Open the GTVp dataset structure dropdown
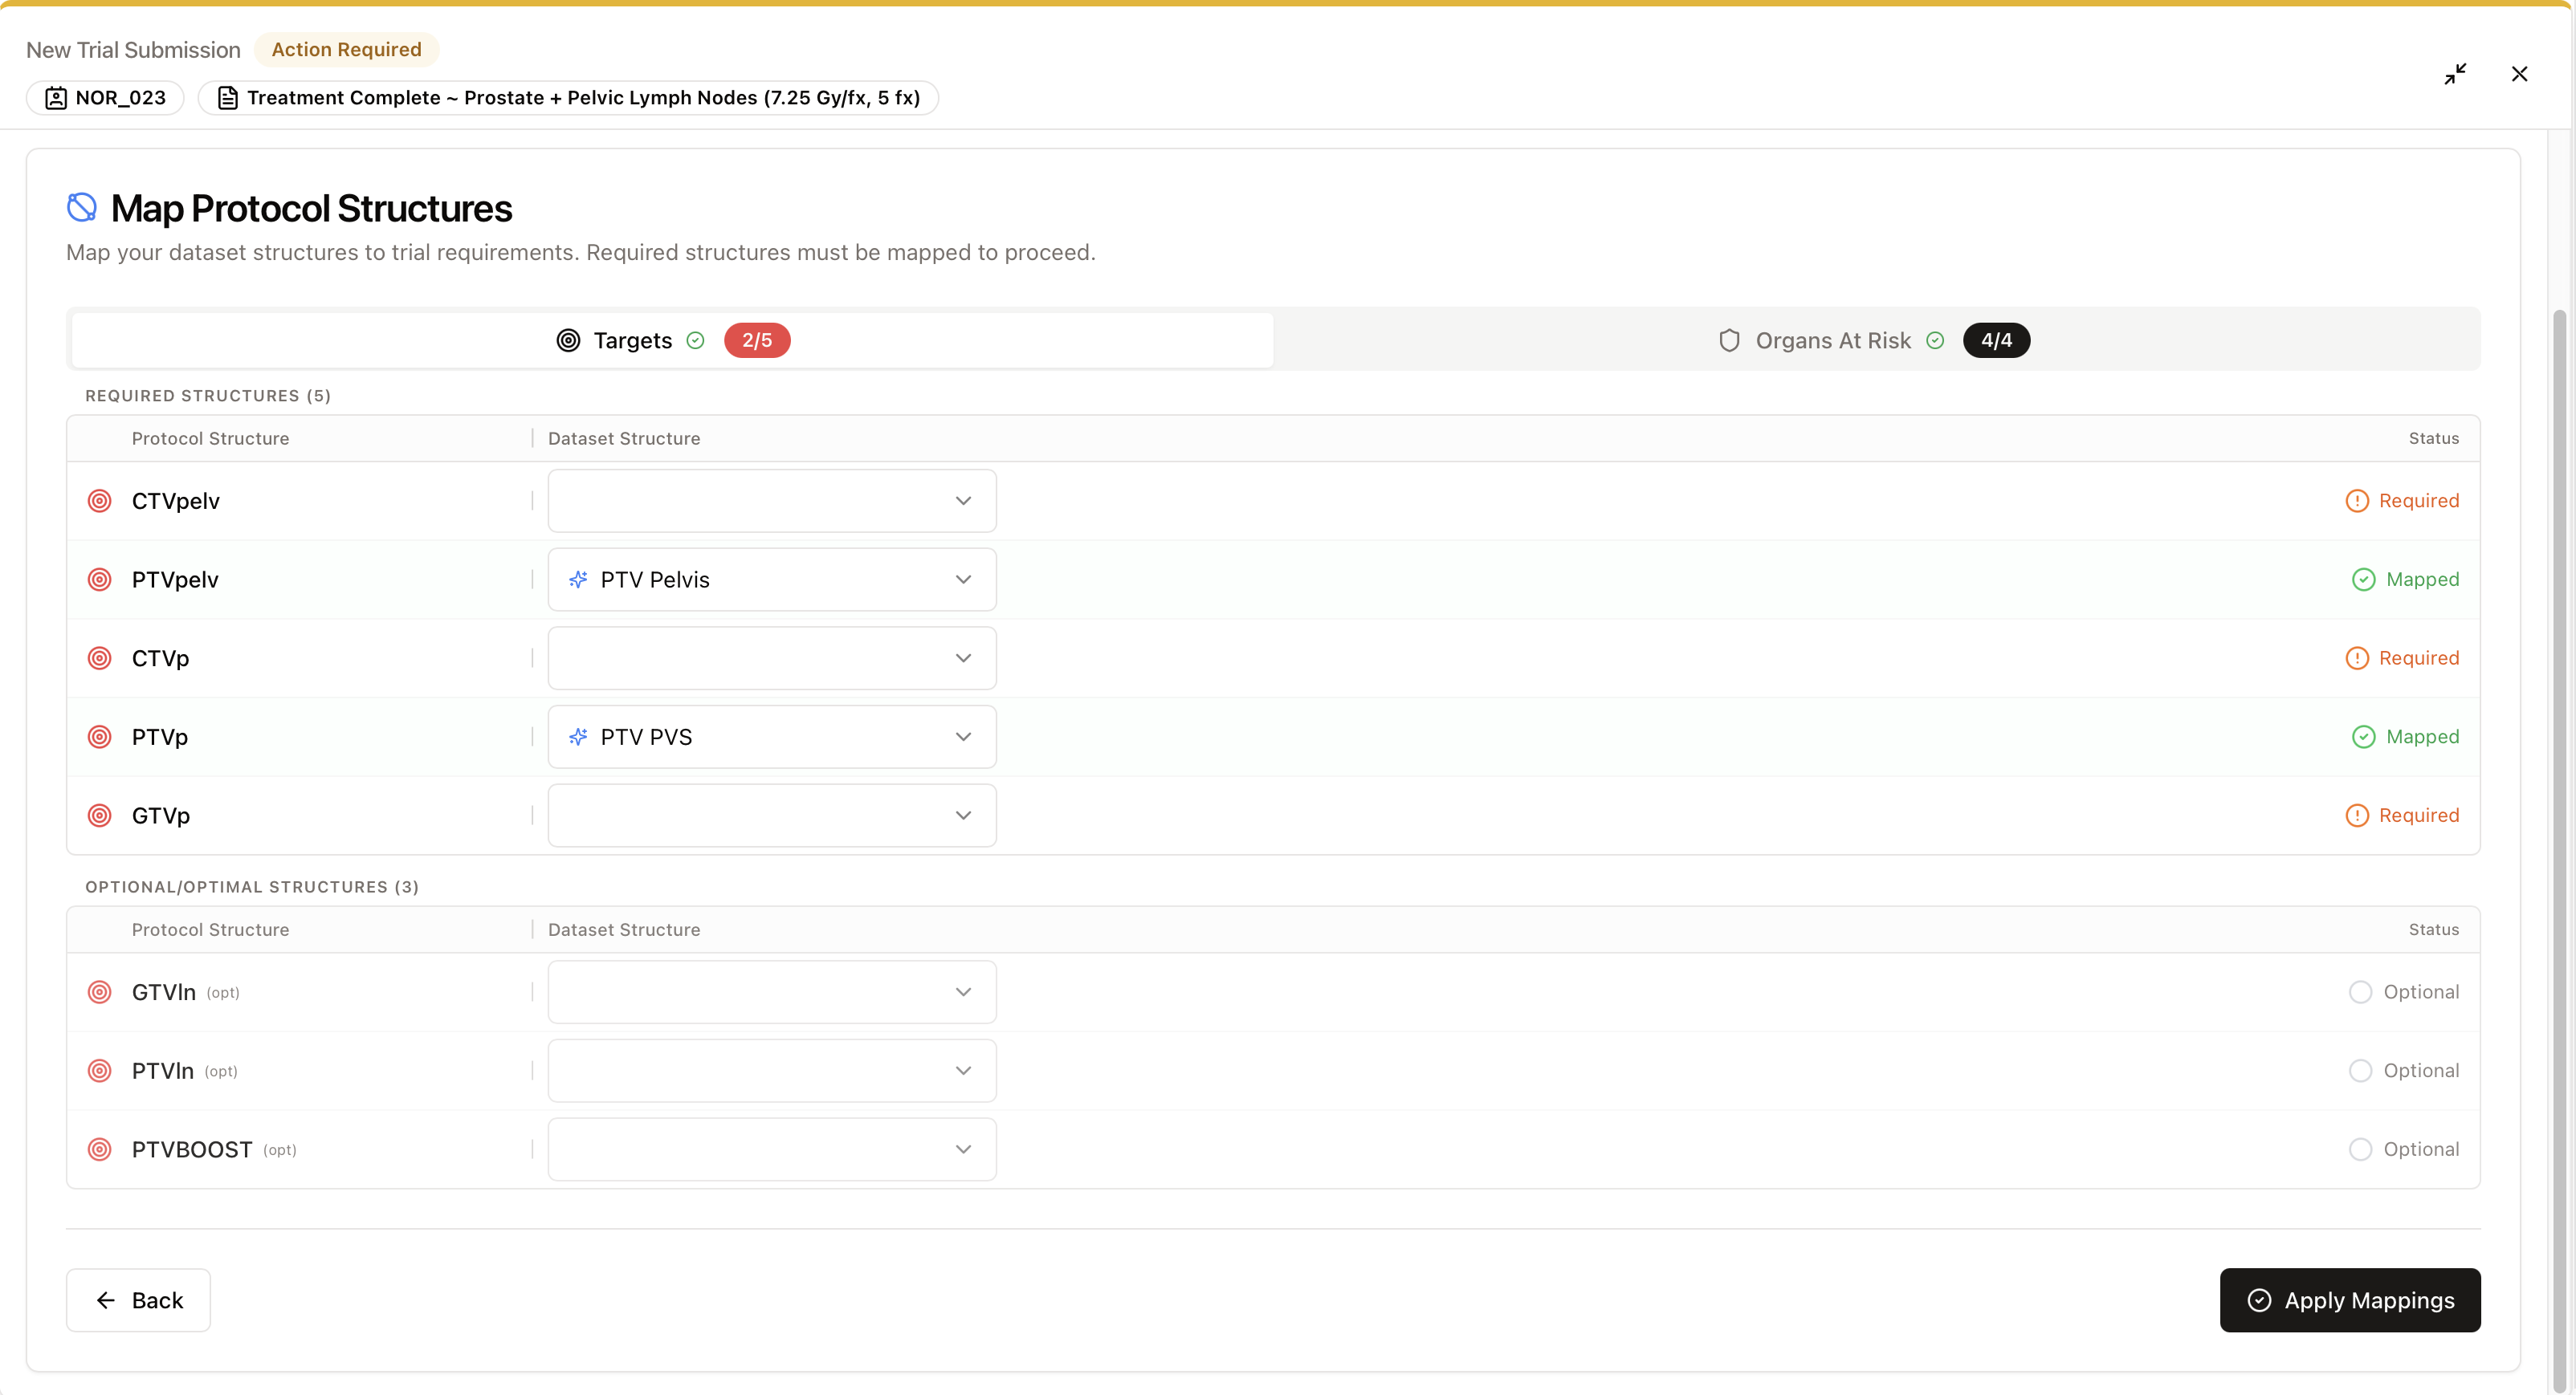The height and width of the screenshot is (1395, 2576). 772,815
